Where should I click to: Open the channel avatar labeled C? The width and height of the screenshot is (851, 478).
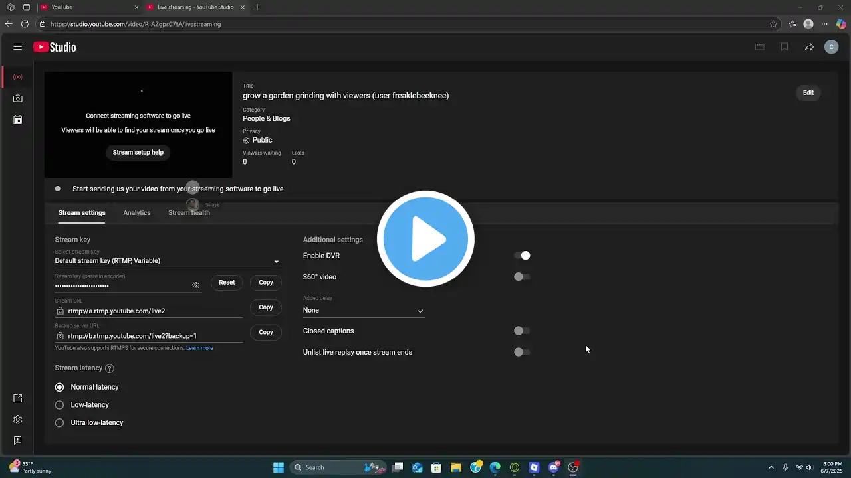click(831, 47)
